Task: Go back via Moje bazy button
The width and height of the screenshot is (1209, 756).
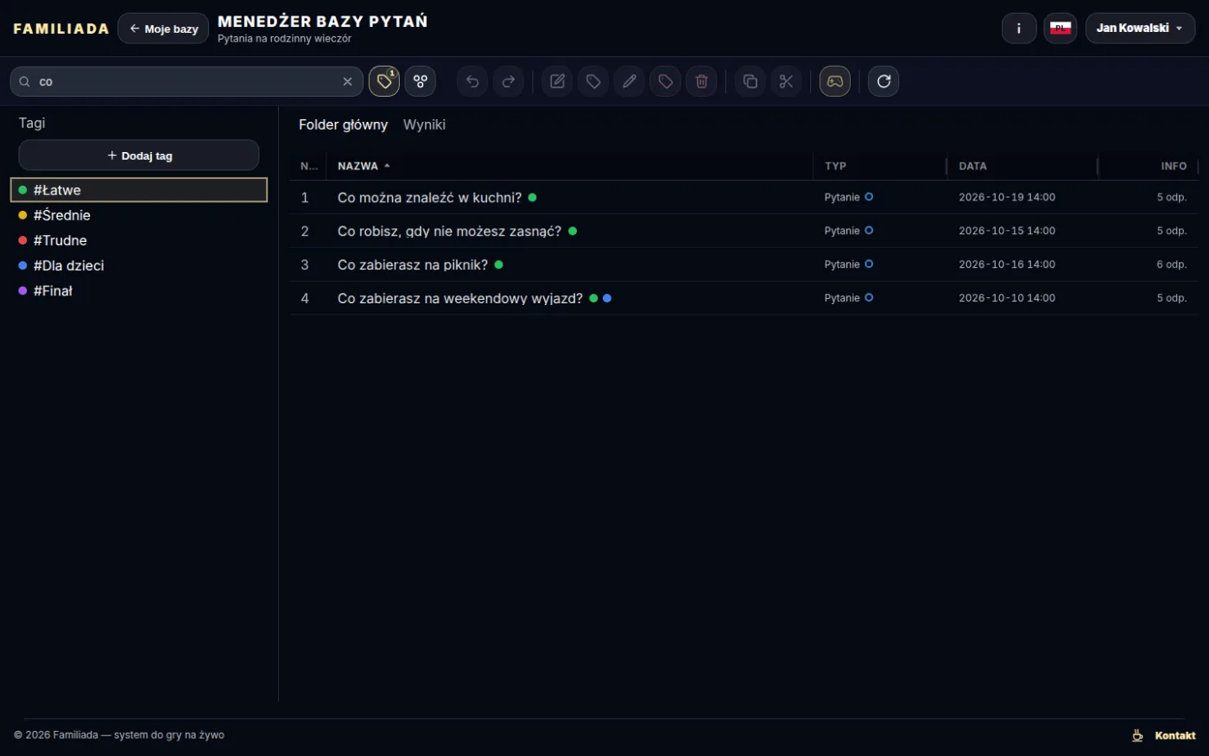Action: point(163,29)
